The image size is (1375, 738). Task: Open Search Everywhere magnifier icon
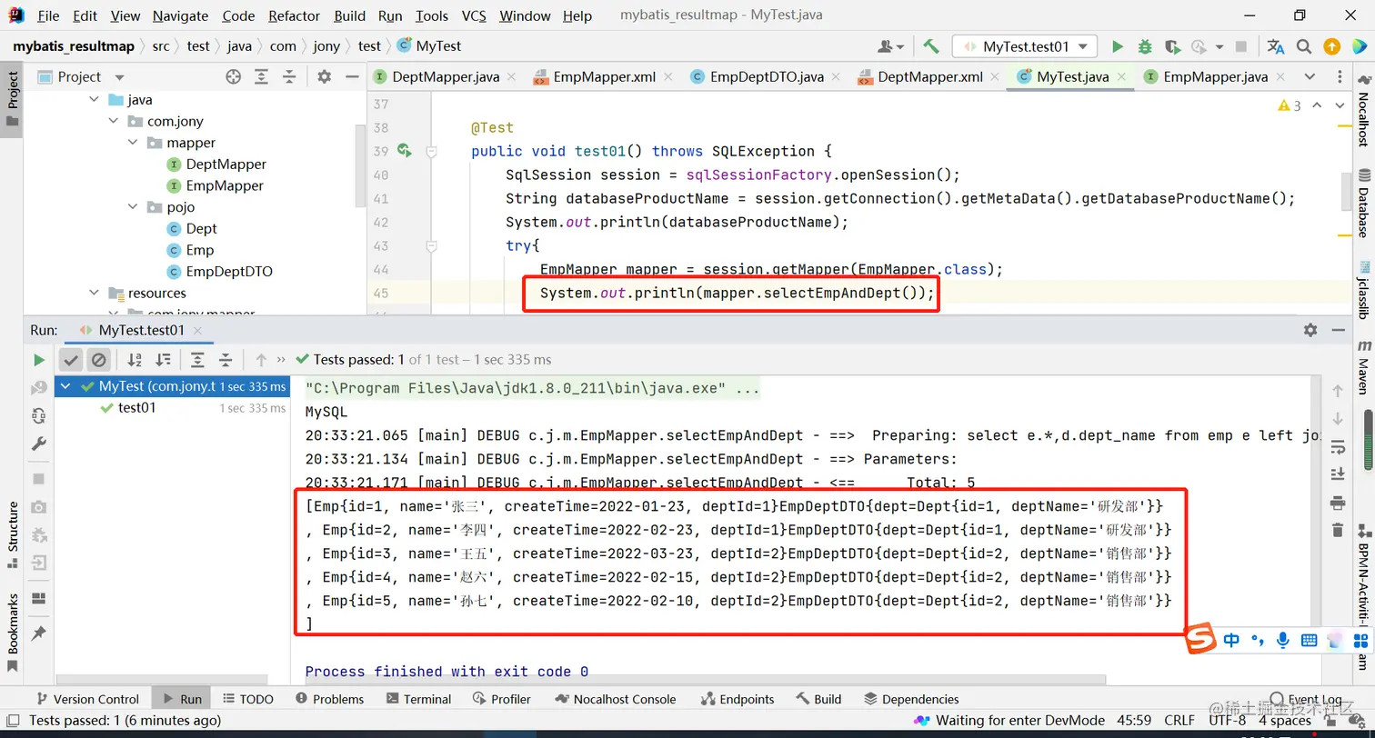1304,46
